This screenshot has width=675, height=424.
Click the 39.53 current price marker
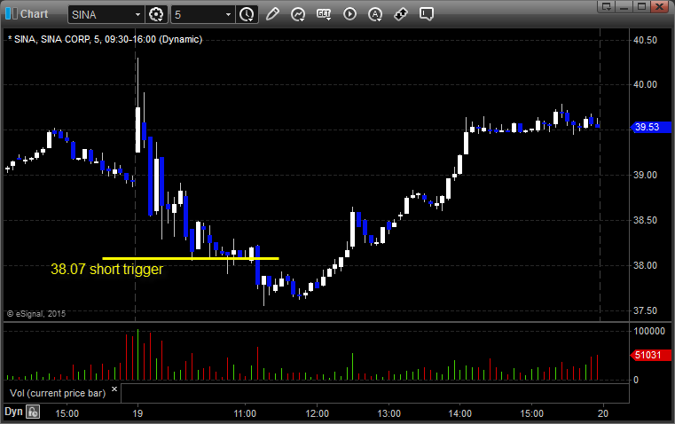click(x=650, y=127)
